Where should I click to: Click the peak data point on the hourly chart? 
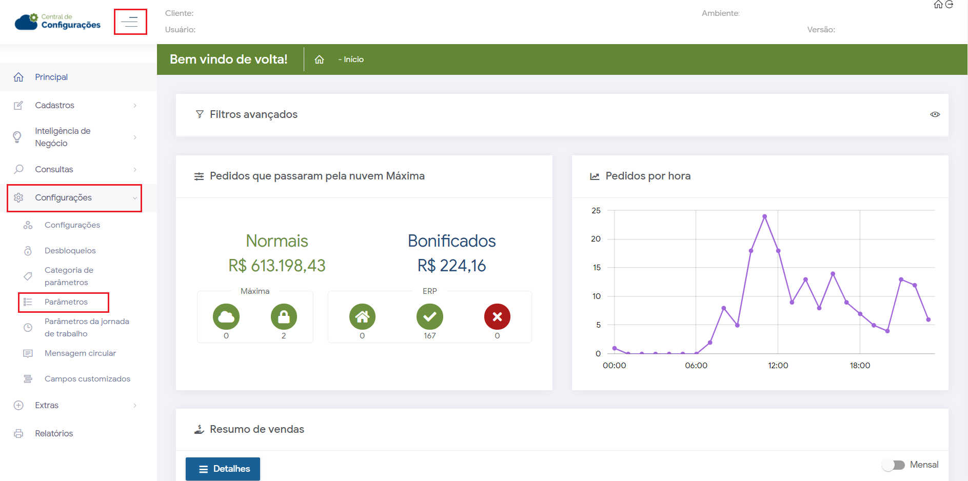tap(764, 216)
